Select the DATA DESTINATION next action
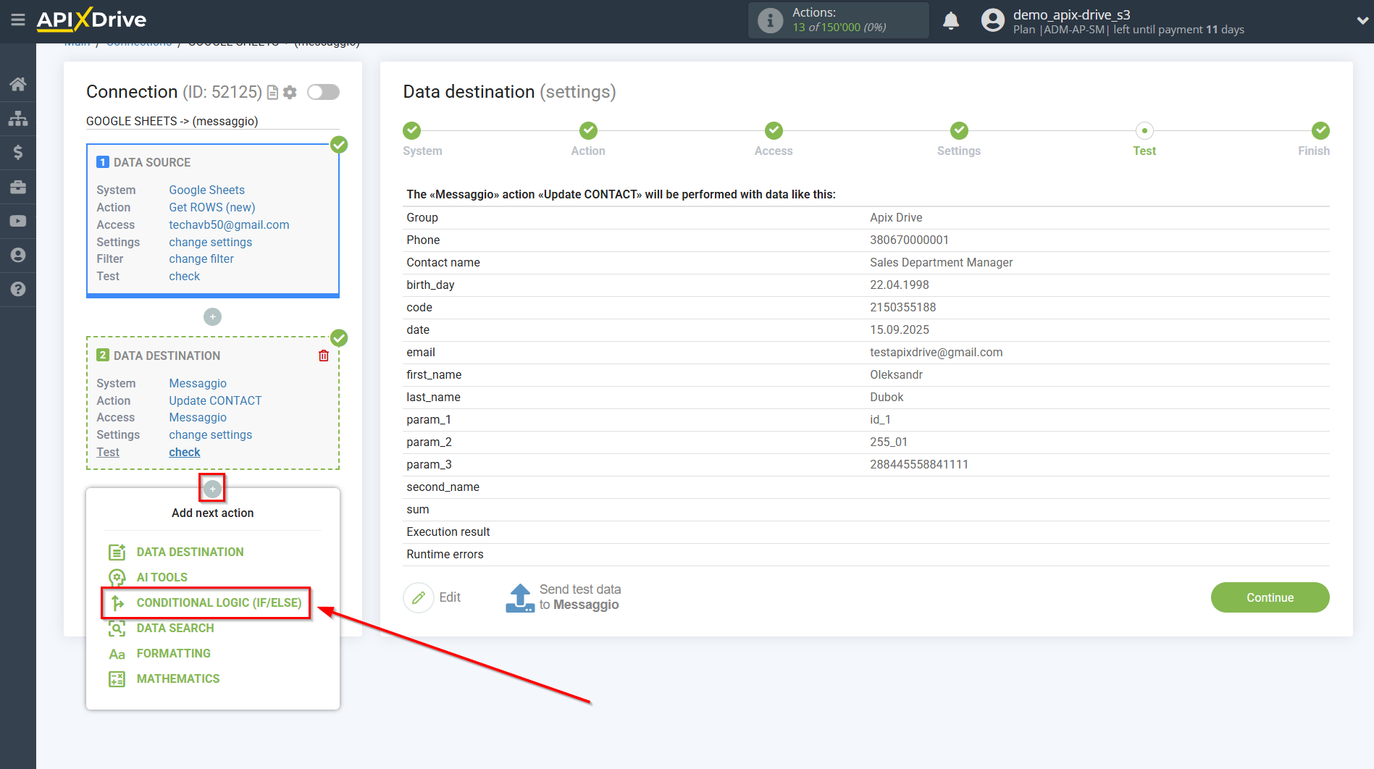Image resolution: width=1374 pixels, height=769 pixels. pyautogui.click(x=190, y=552)
